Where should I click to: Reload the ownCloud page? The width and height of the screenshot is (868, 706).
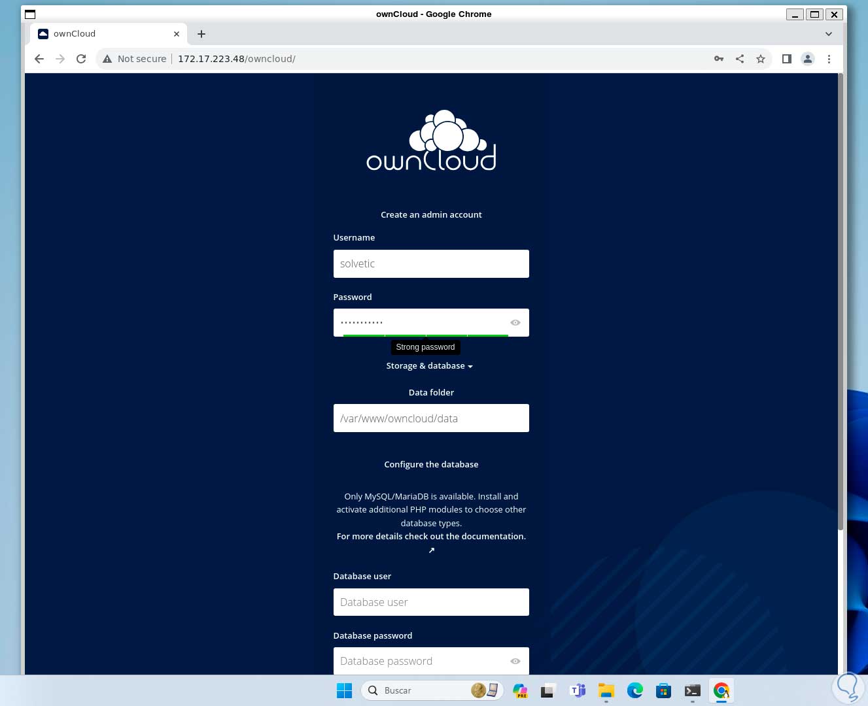pyautogui.click(x=81, y=59)
